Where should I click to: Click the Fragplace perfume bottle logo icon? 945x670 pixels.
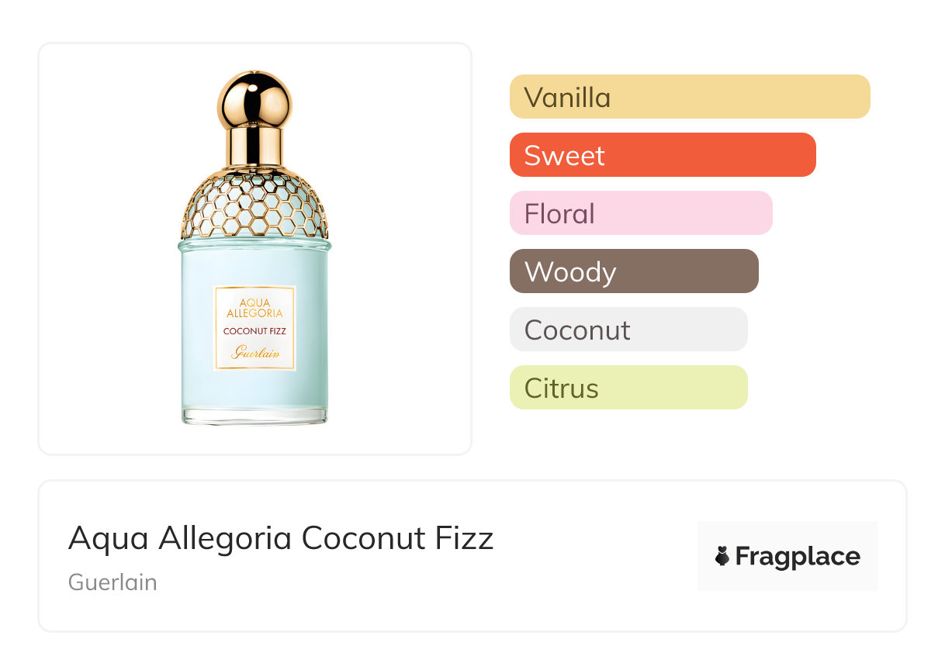722,556
